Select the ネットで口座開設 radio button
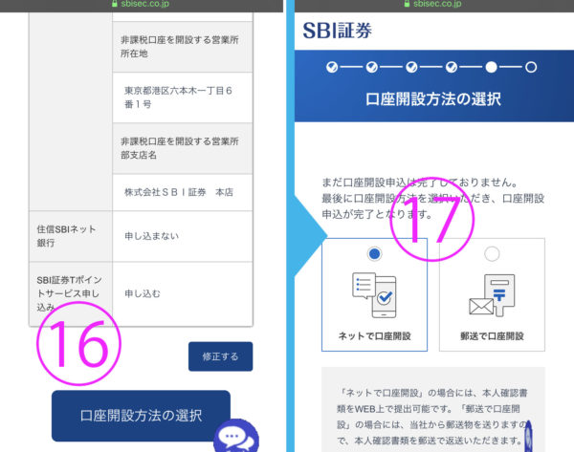Image resolution: width=574 pixels, height=452 pixels. tap(374, 254)
